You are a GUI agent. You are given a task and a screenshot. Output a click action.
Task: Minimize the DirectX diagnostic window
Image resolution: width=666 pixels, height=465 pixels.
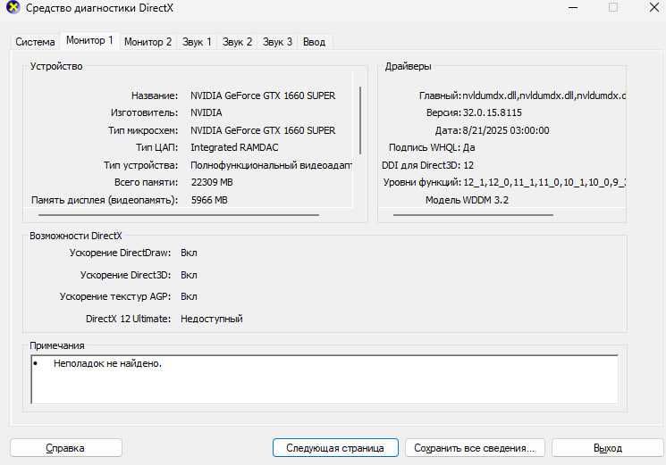click(x=573, y=8)
